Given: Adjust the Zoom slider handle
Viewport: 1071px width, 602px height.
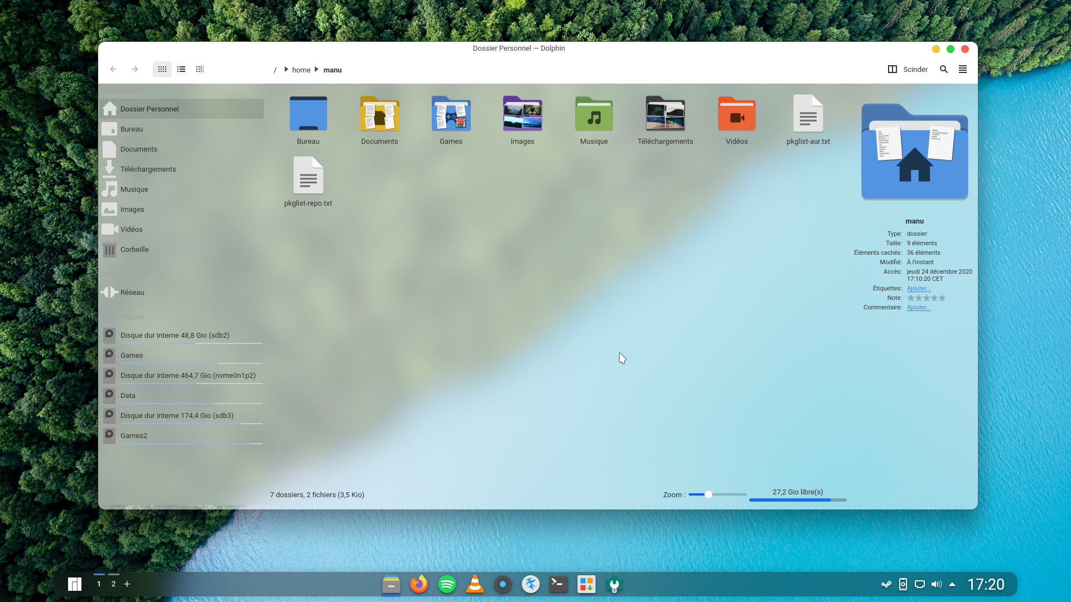Looking at the screenshot, I should [708, 494].
